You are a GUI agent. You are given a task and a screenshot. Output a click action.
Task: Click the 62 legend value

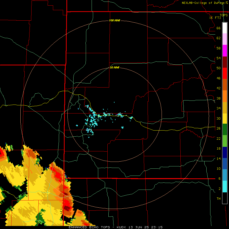click(x=219, y=38)
